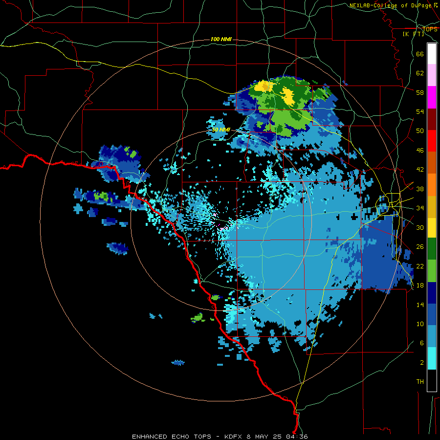Click the white swatch in the tops legend
The height and width of the screenshot is (440, 440).
click(x=432, y=54)
